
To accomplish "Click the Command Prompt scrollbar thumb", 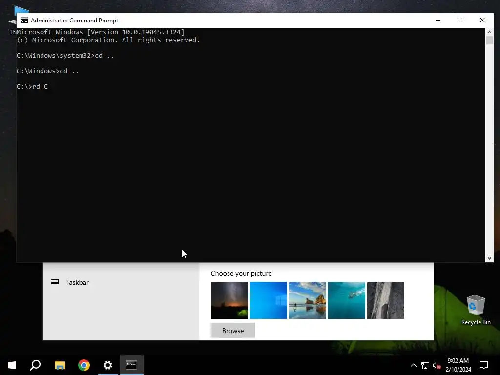I will pyautogui.click(x=489, y=41).
